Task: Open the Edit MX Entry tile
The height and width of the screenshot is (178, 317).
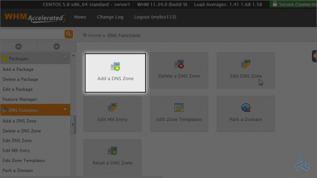Action: [x=112, y=114]
